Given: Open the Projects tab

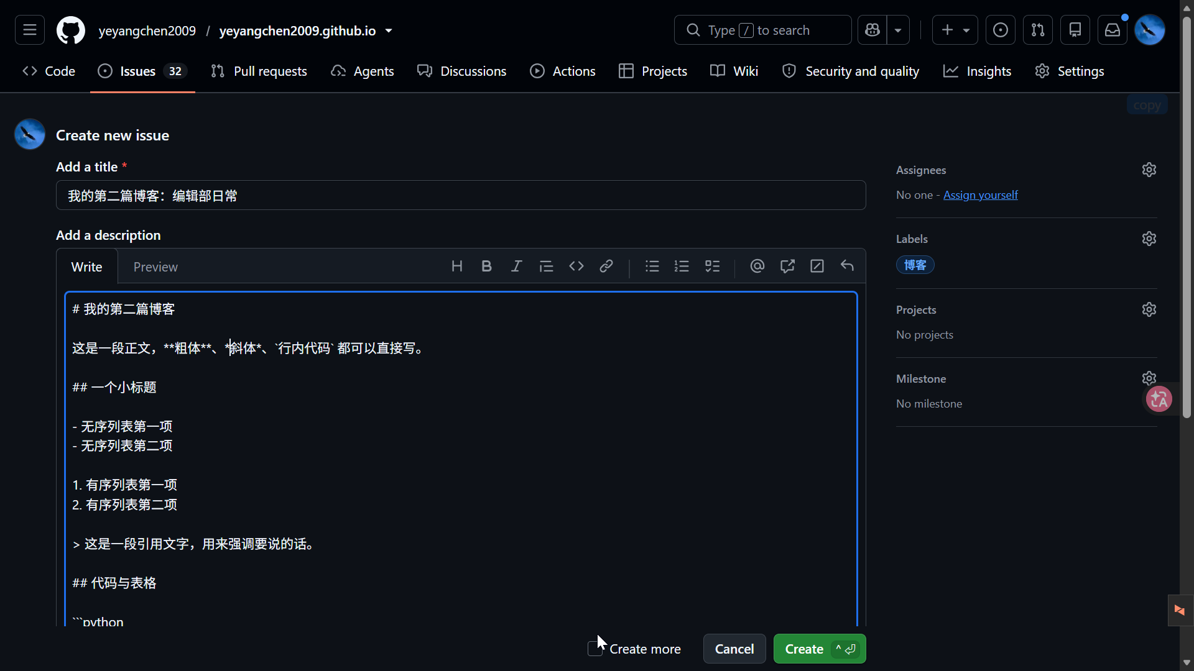Looking at the screenshot, I should coord(653,71).
